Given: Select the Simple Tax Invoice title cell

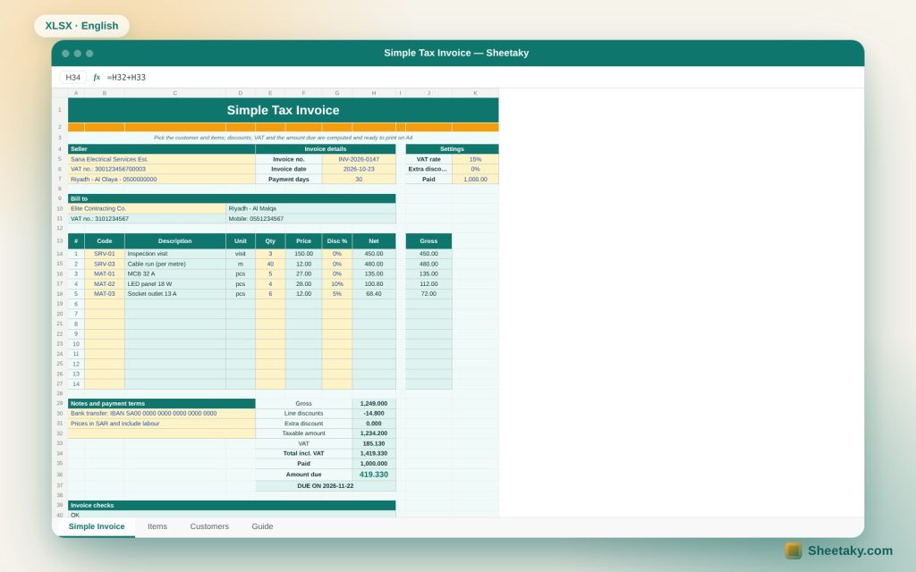Looking at the screenshot, I should [283, 110].
